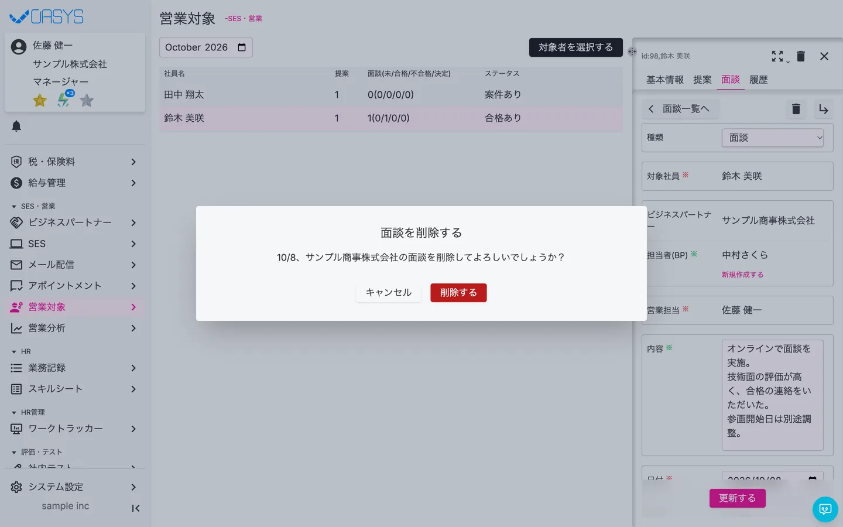Viewport: 843px width, 527px height.
Task: Click the 営業分析 chart icon
Action: pos(16,328)
